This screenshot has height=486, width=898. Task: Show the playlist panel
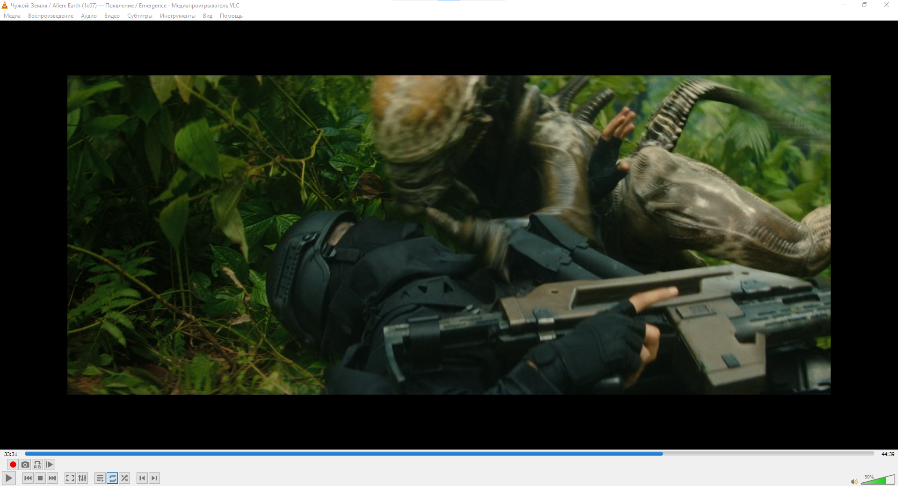pyautogui.click(x=100, y=478)
